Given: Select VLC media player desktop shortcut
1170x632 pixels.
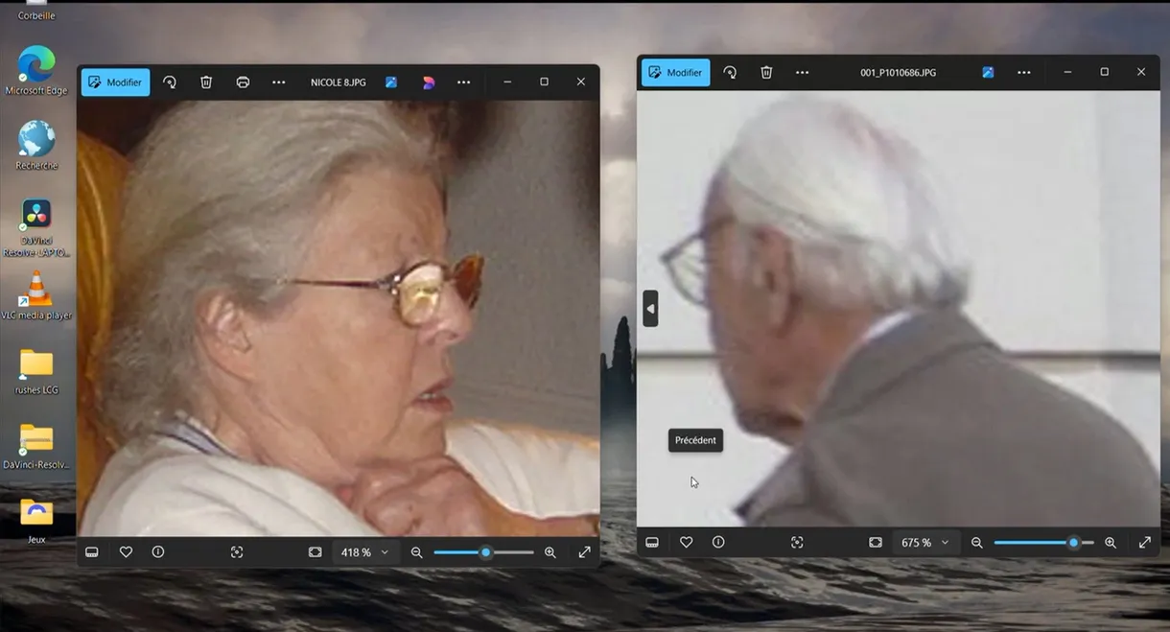Looking at the screenshot, I should (36, 294).
